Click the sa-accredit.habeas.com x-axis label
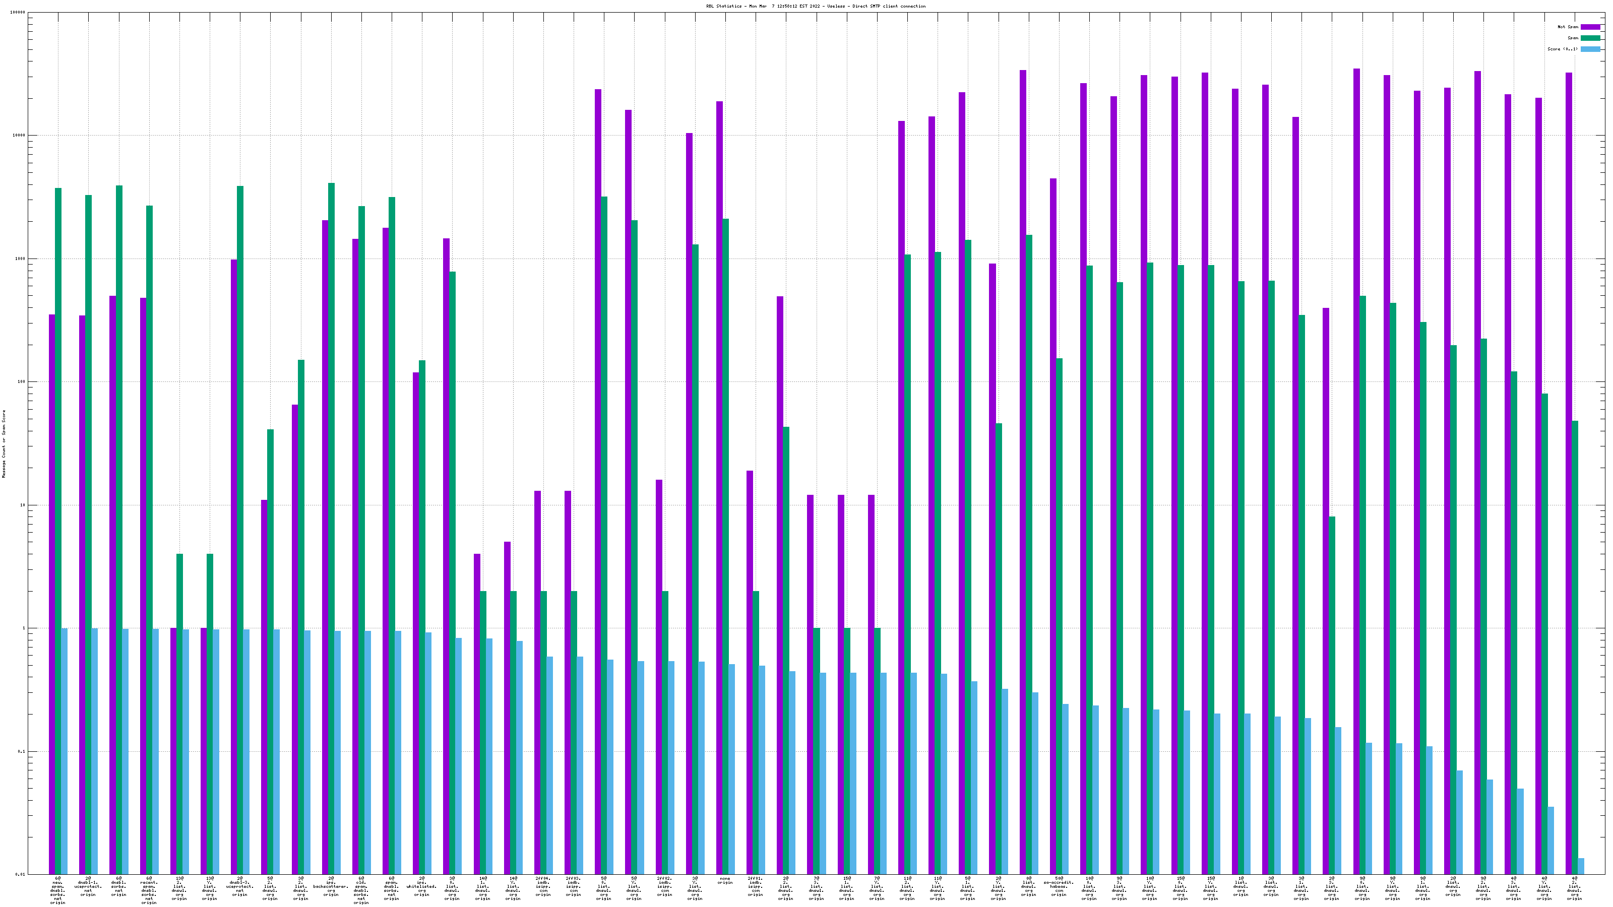Screen dimensions: 1613x907 pos(1058,886)
